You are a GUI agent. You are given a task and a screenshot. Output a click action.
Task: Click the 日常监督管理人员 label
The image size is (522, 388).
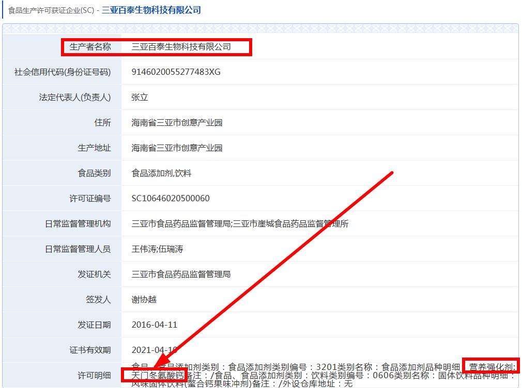pyautogui.click(x=78, y=249)
